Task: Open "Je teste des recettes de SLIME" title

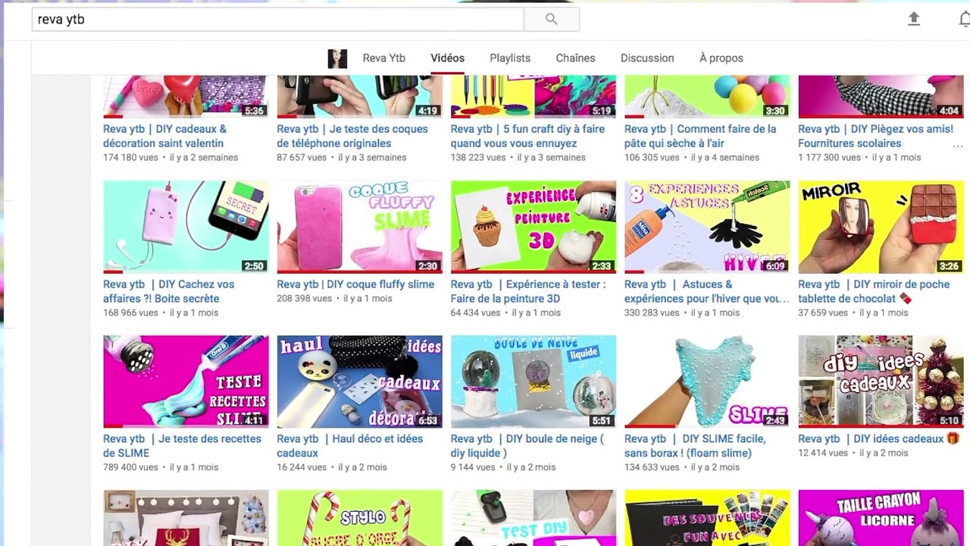Action: 182,446
